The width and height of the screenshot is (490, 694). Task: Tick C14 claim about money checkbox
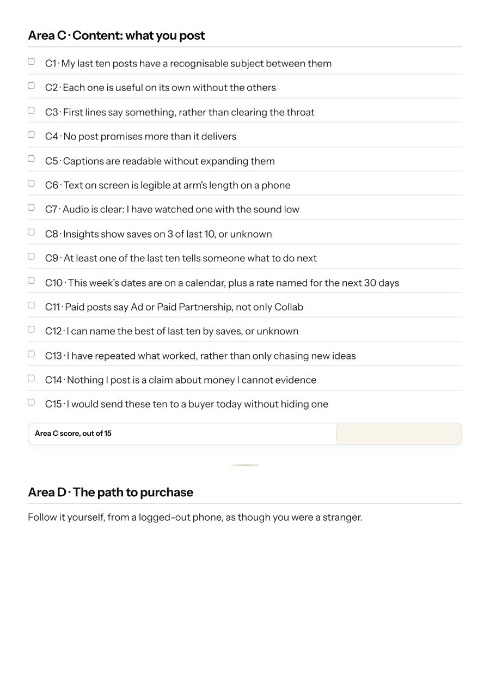pos(31,378)
